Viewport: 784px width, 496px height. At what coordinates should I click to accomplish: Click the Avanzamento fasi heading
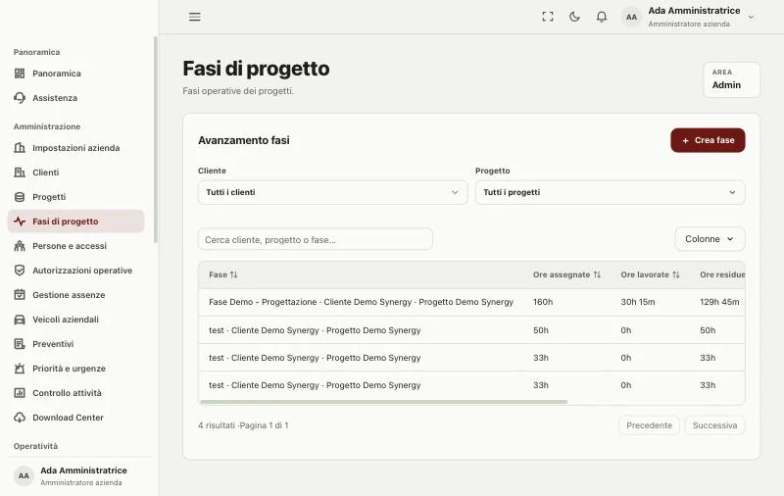coord(243,140)
